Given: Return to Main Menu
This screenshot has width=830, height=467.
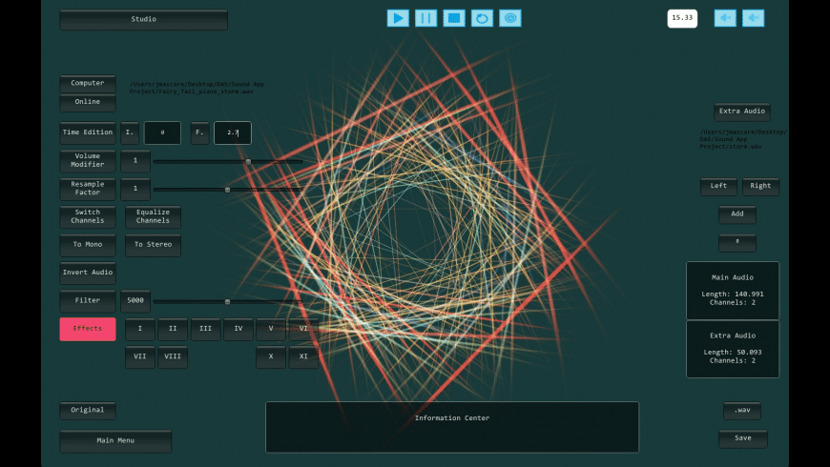Looking at the screenshot, I should (115, 441).
